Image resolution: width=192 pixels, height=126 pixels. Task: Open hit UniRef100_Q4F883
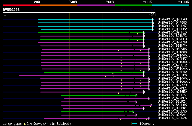172,23
